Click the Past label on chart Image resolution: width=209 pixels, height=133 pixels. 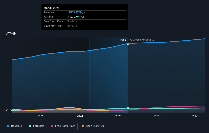click(123, 40)
